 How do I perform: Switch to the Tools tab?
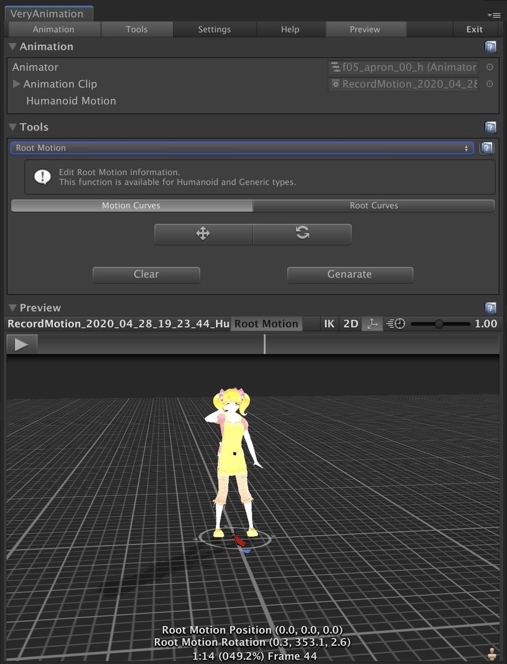(x=137, y=29)
